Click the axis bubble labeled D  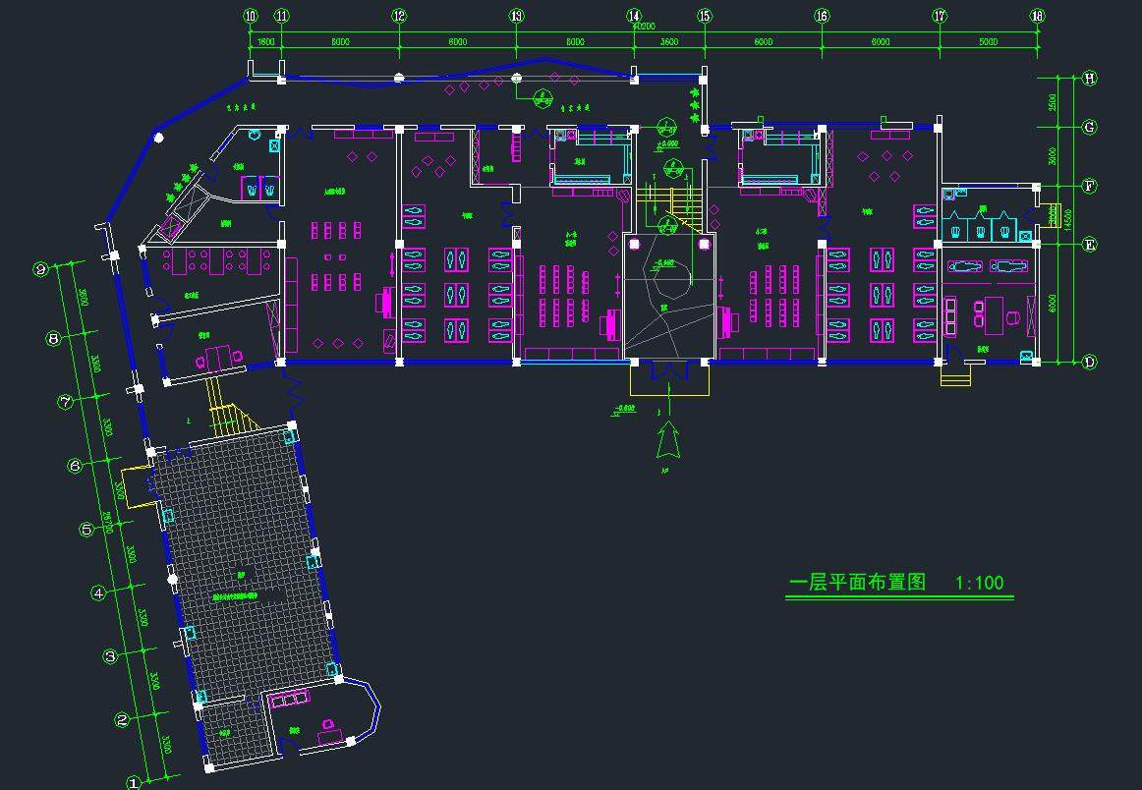click(1089, 363)
